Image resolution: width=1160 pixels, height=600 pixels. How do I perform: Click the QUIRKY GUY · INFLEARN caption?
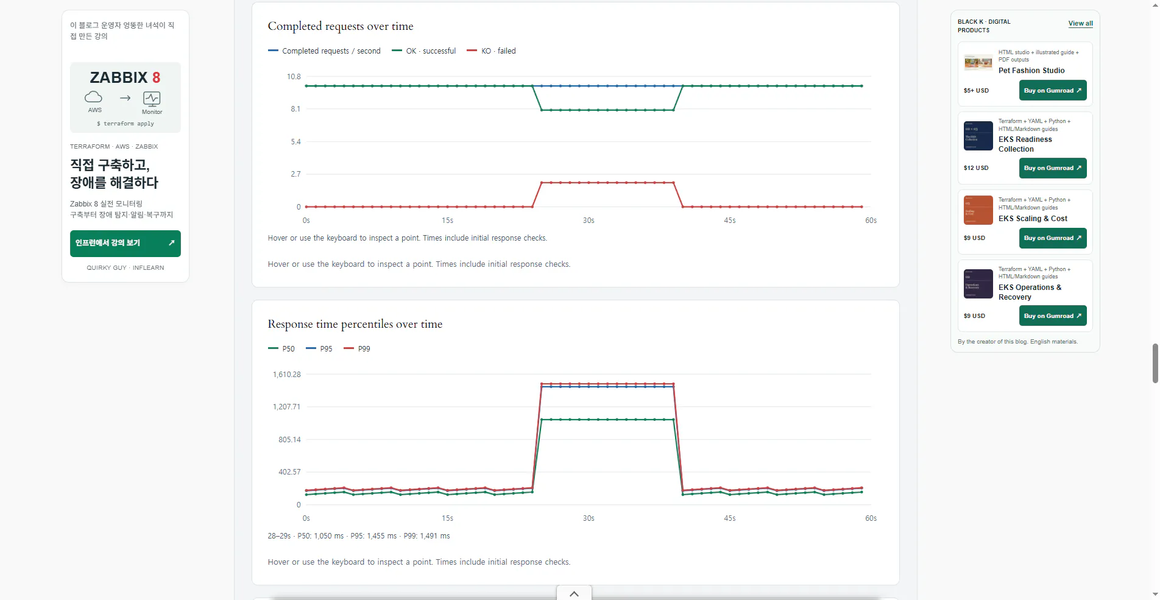point(126,268)
